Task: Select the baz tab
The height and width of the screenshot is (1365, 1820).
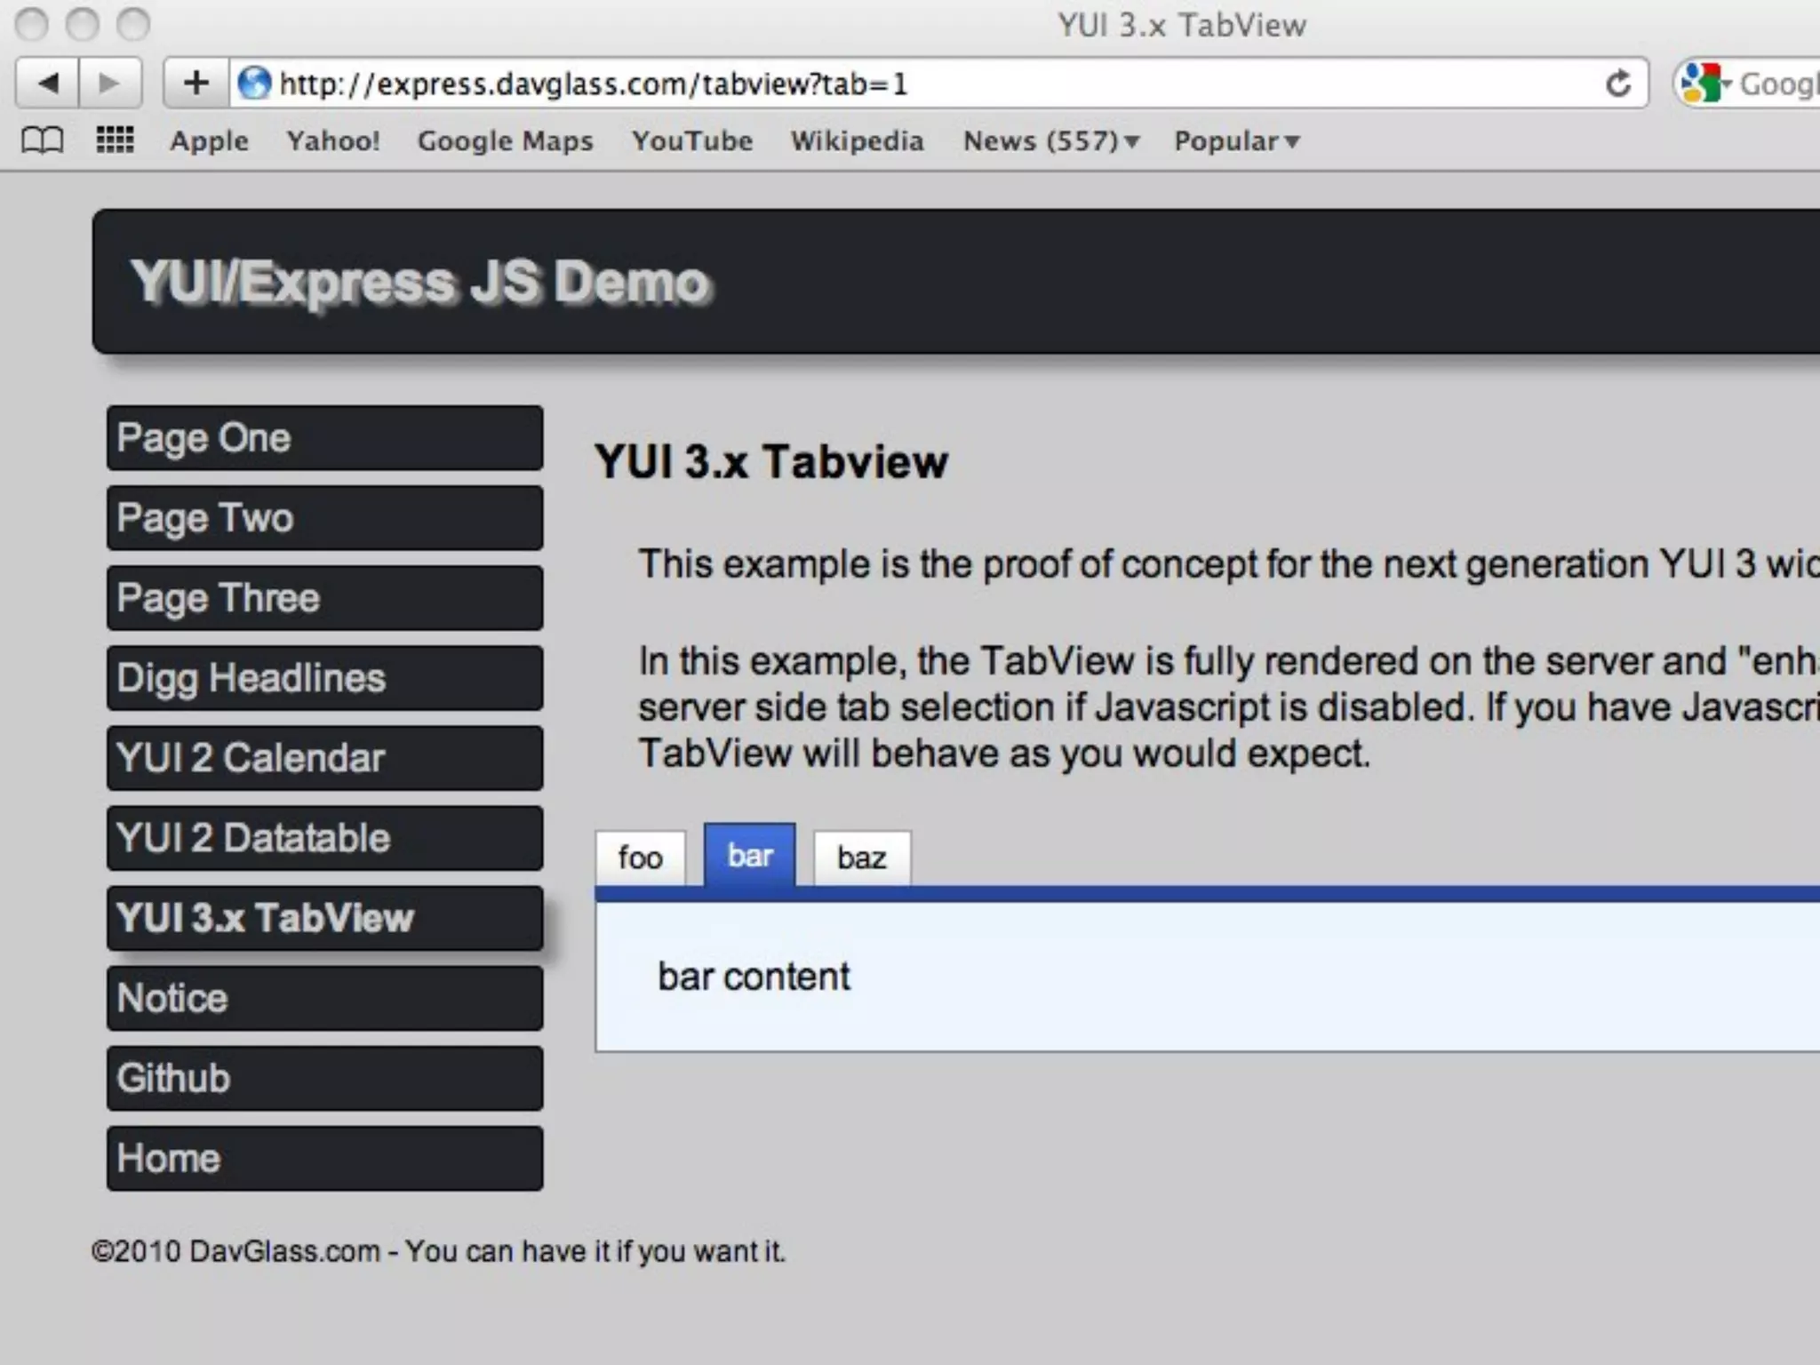Action: [x=861, y=858]
